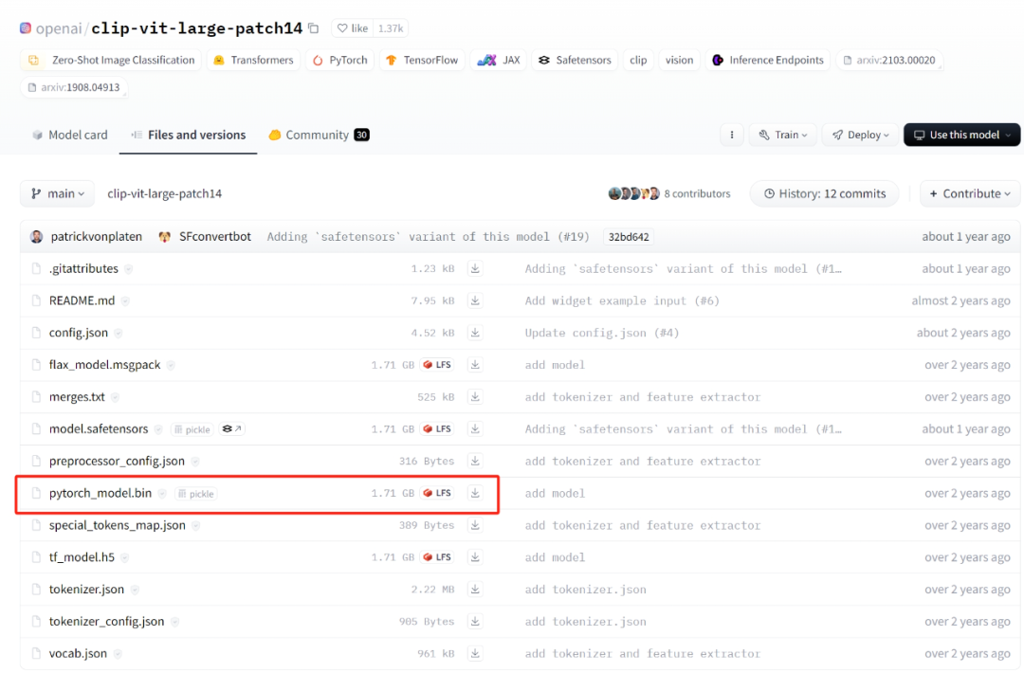Open the three-dot more options menu

click(x=731, y=135)
